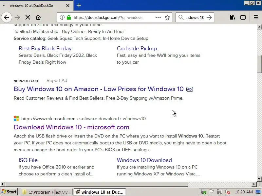Image resolution: width=262 pixels, height=196 pixels.
Task: Open the microsoft.com software-download URL
Action: 84,119
